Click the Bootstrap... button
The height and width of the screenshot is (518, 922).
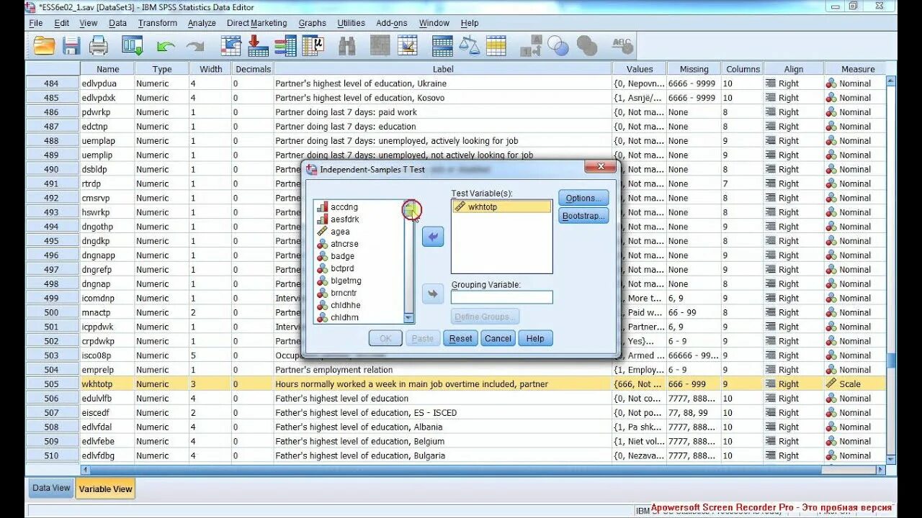point(583,216)
